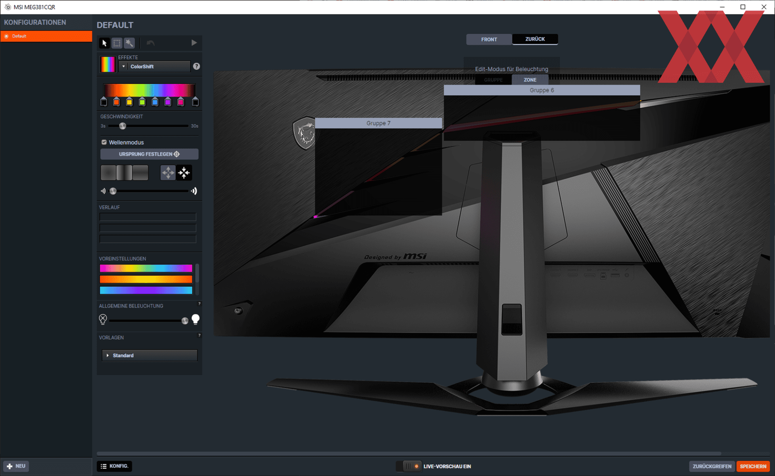Toggle the Live-Vorschau switch

click(x=408, y=466)
